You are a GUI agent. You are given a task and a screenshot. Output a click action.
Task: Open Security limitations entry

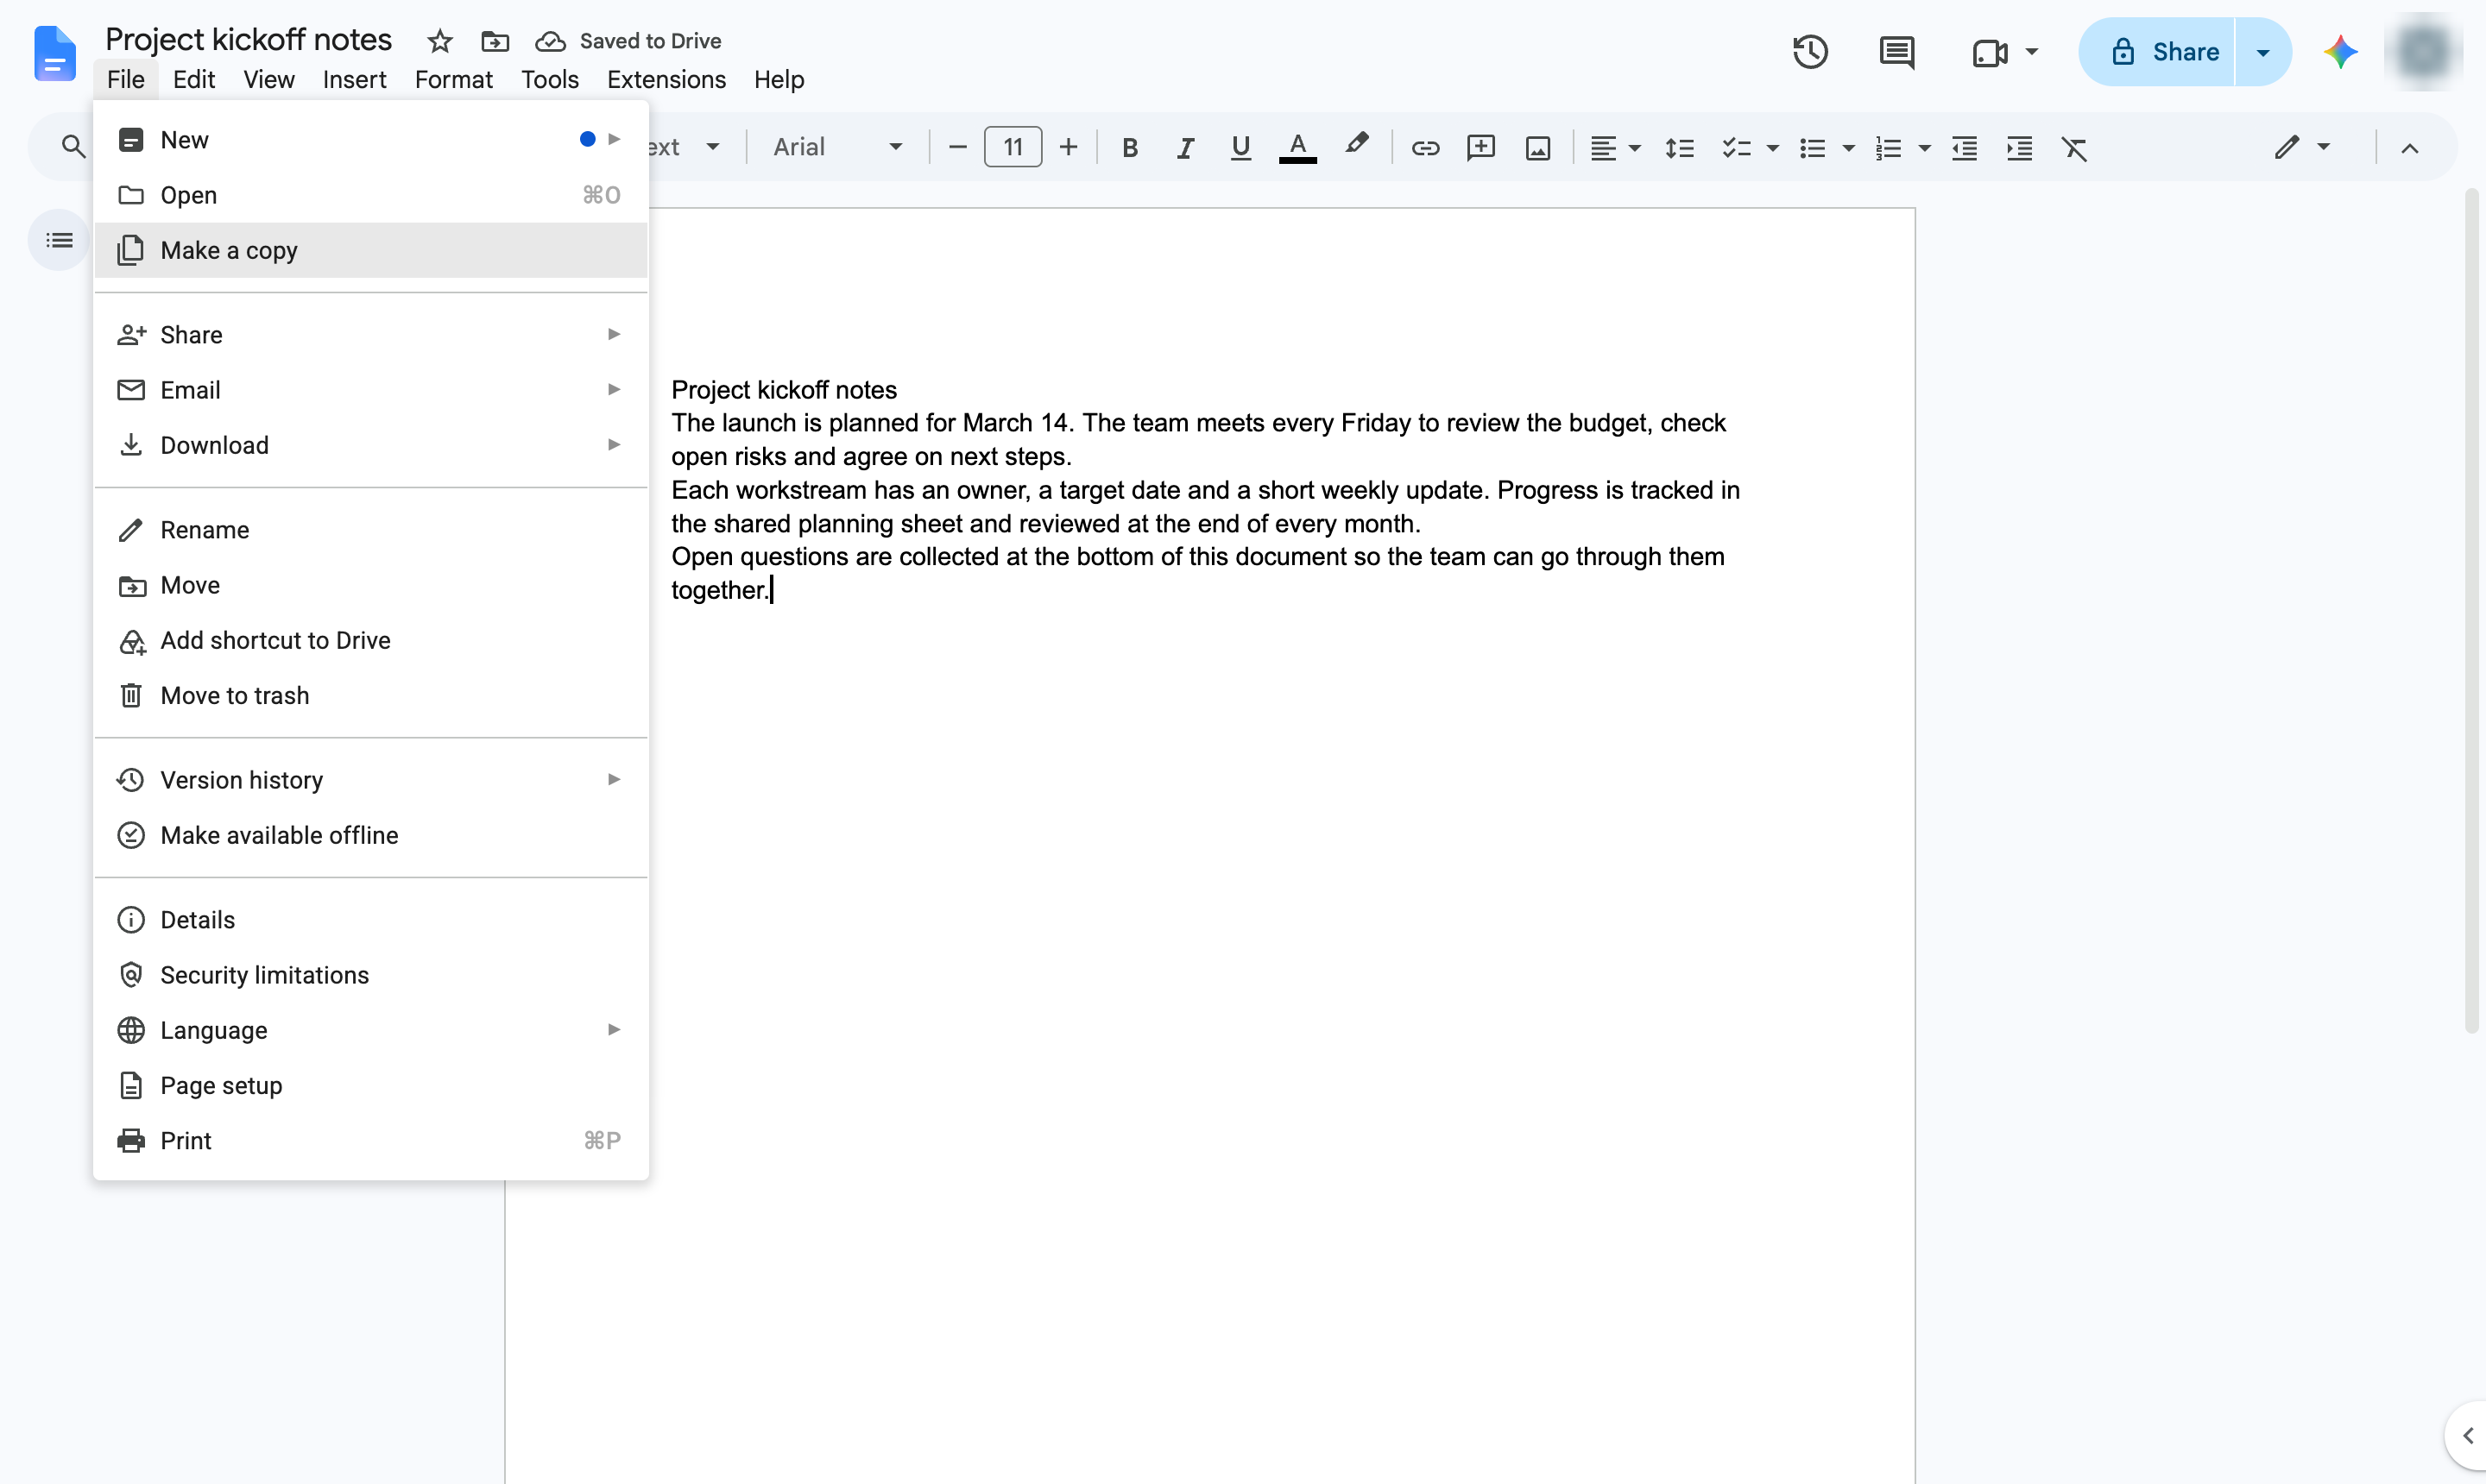pos(371,975)
